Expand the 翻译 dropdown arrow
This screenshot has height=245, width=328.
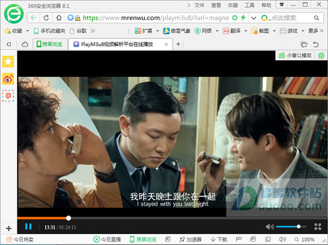[x=246, y=31]
